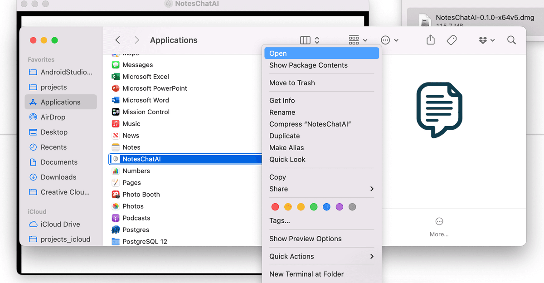Show Recents from the sidebar
The image size is (544, 283).
point(61,147)
